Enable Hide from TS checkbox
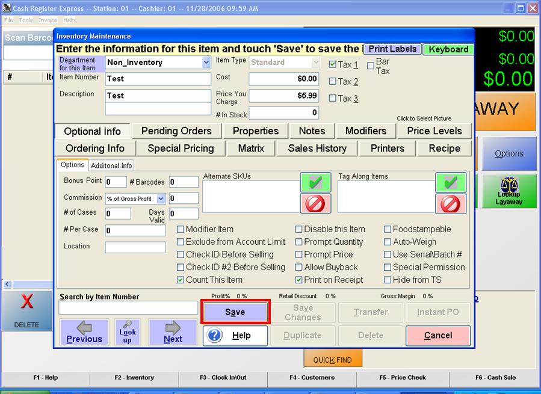This screenshot has width=541, height=394. (x=388, y=280)
